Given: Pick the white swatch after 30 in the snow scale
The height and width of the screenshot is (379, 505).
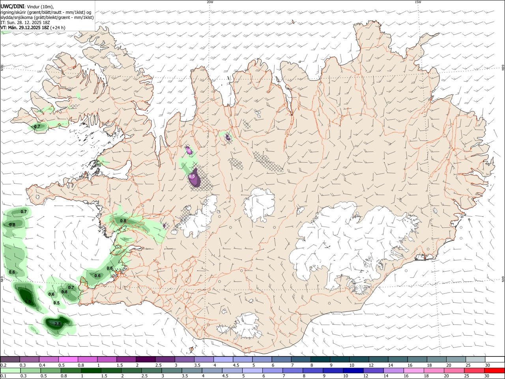Looking at the screenshot, I should (x=495, y=359).
